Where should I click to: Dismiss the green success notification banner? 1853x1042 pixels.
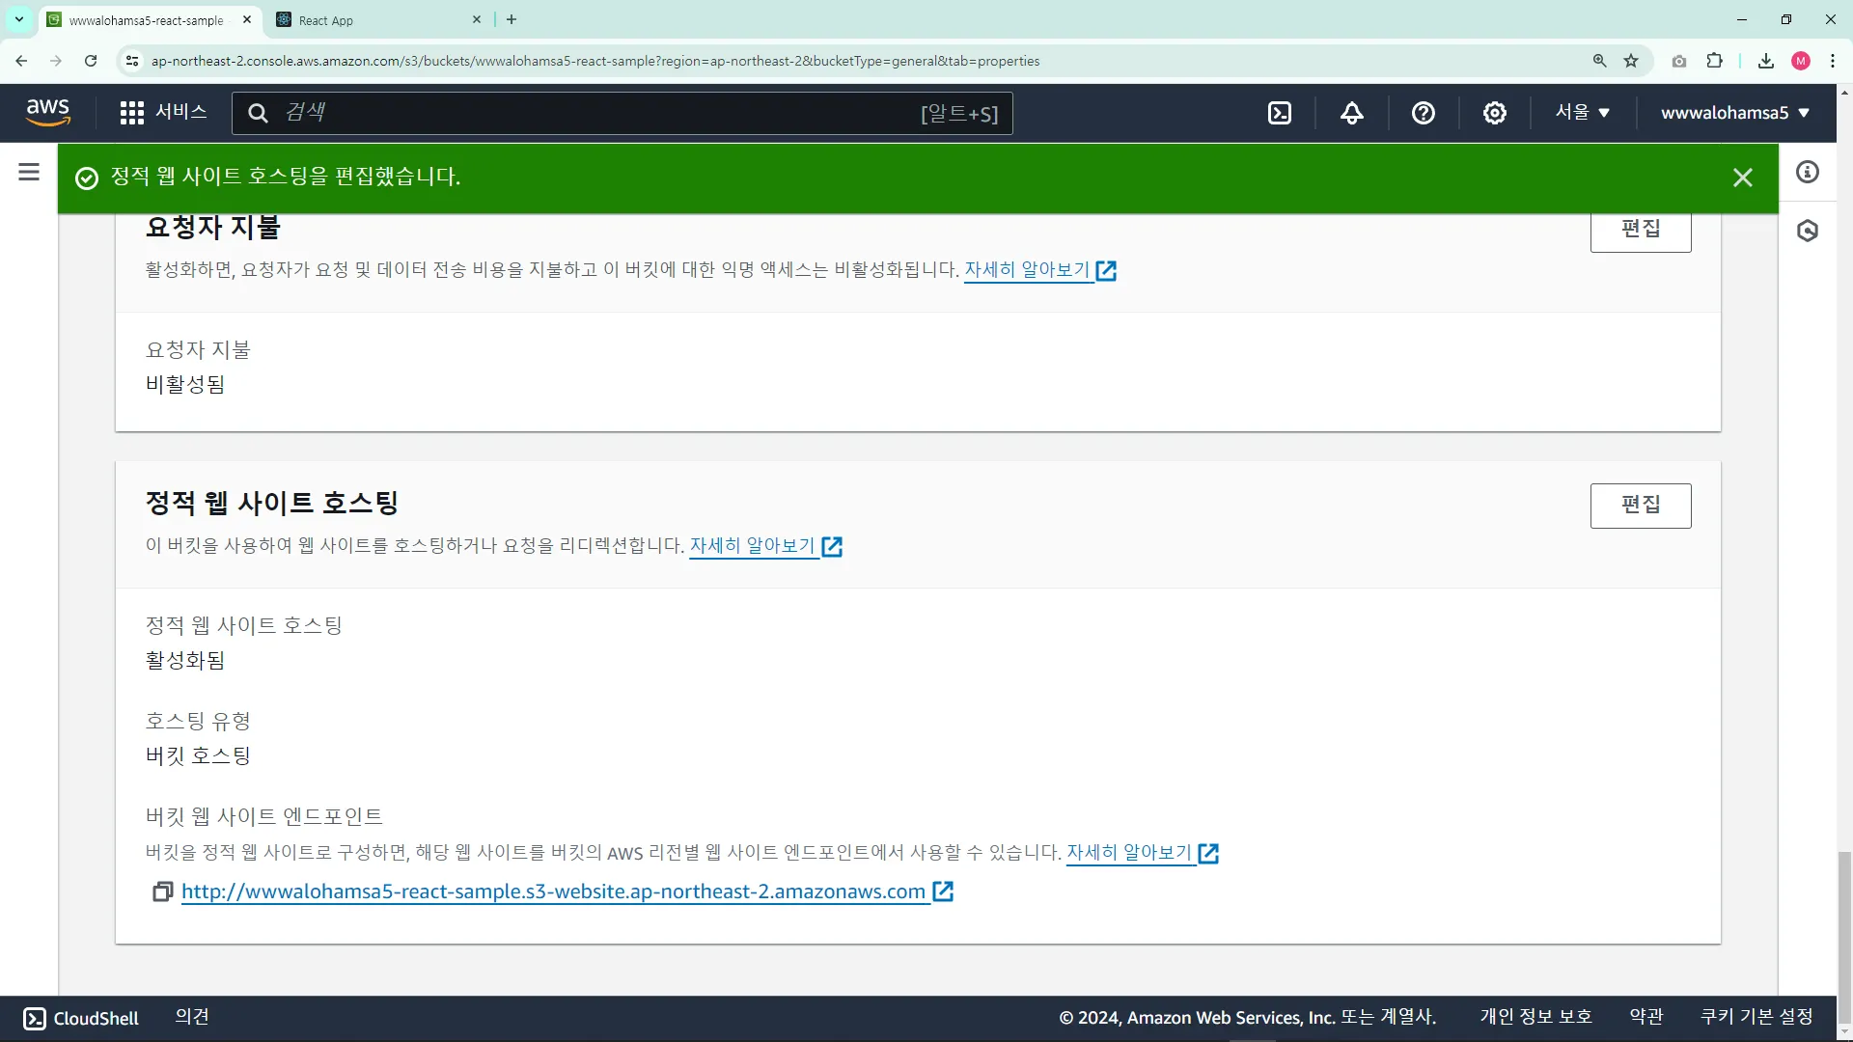pos(1742,178)
